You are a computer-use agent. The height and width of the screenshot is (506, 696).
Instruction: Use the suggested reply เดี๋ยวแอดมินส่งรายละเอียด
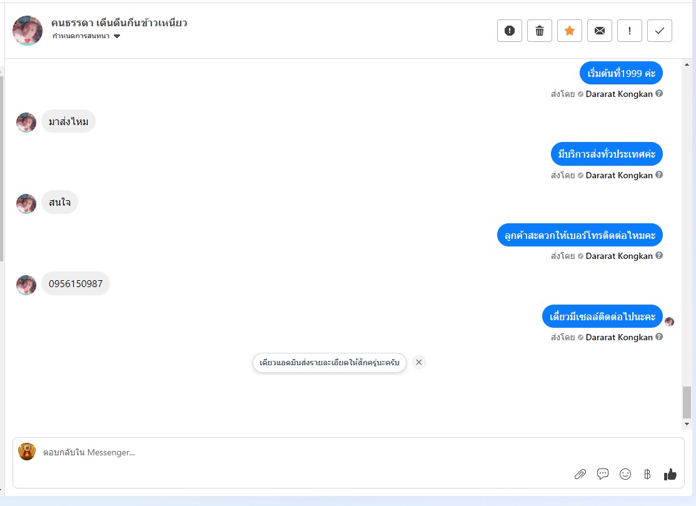click(330, 363)
